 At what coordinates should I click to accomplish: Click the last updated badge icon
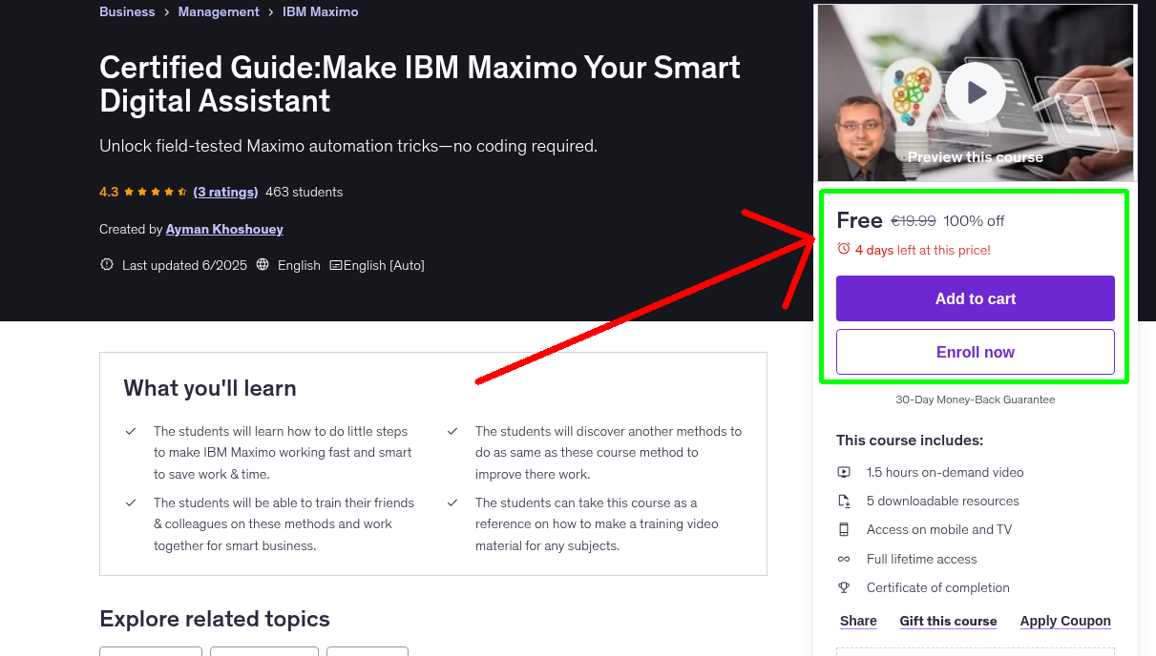point(107,265)
